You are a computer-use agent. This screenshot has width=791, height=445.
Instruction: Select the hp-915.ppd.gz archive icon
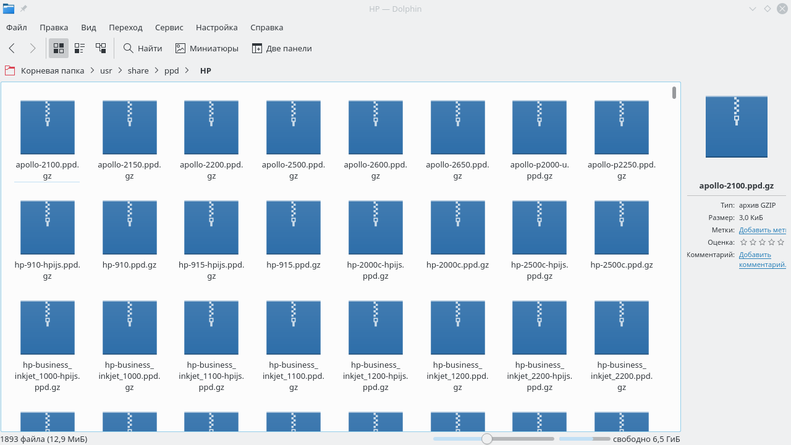click(294, 227)
